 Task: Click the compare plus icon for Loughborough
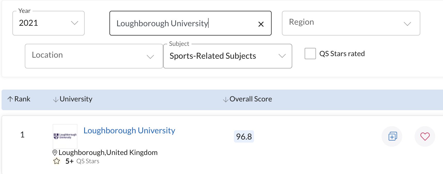392,136
